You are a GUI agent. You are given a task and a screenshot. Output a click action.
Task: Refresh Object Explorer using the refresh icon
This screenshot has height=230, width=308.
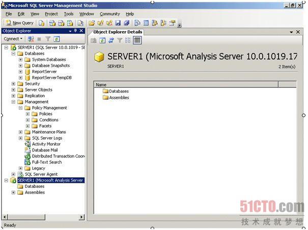tap(57, 39)
